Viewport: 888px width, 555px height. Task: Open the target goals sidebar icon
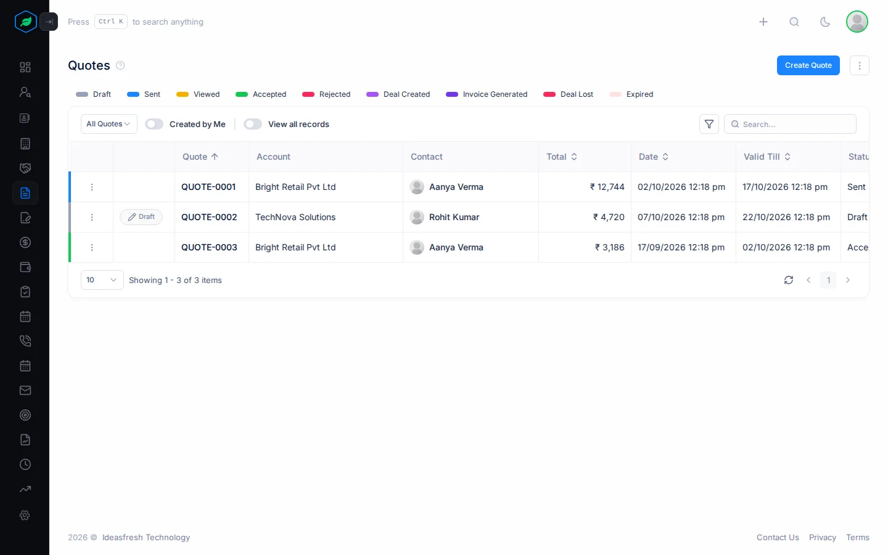(x=25, y=415)
